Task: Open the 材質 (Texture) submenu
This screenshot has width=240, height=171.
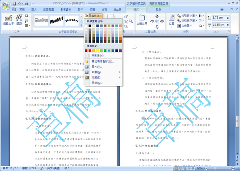Action: tap(103, 77)
